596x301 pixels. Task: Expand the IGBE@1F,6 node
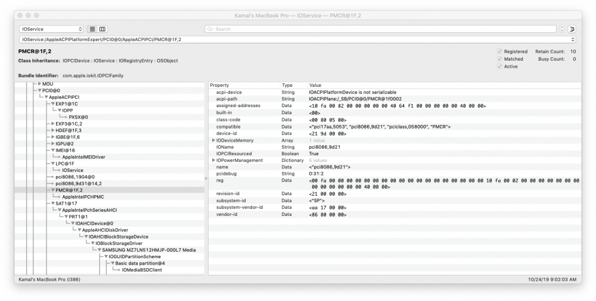tap(53, 137)
